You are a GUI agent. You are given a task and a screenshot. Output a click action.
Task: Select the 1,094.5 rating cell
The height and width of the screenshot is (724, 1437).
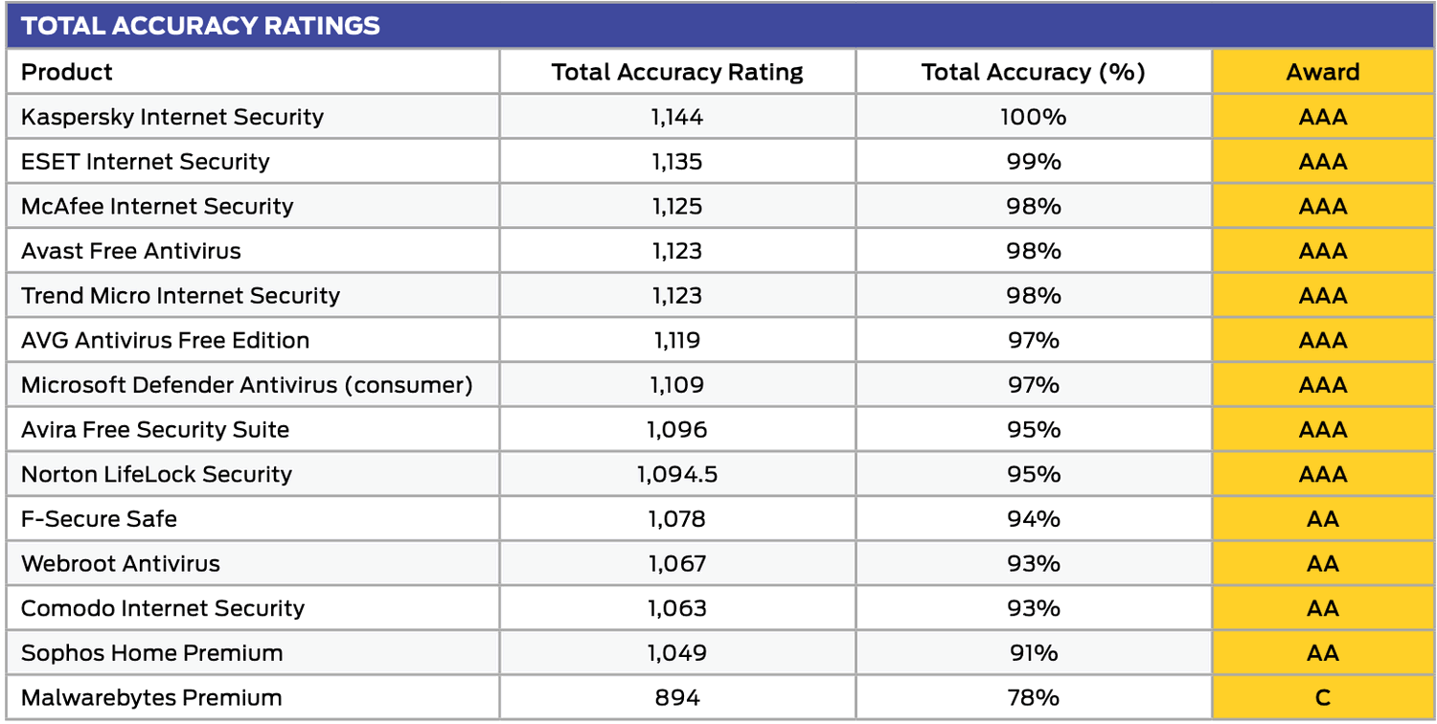click(x=677, y=474)
